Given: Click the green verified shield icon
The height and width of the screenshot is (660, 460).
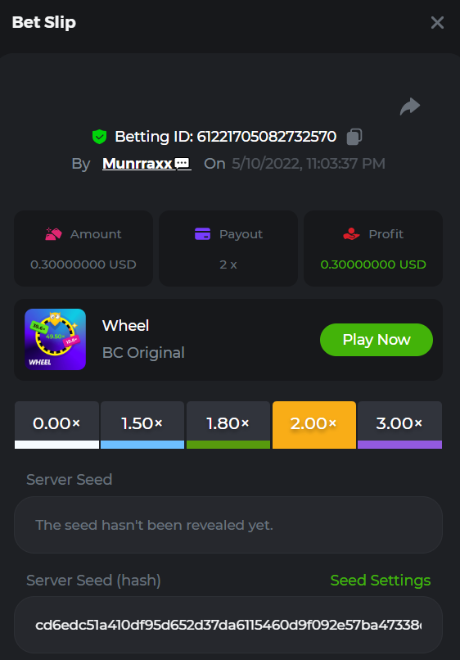Looking at the screenshot, I should click(99, 137).
